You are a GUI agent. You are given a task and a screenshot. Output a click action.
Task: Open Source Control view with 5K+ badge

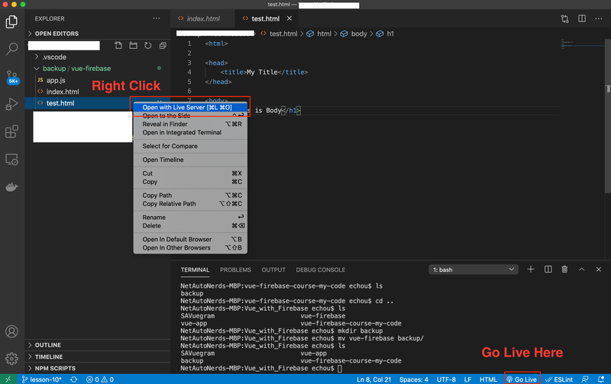[11, 76]
